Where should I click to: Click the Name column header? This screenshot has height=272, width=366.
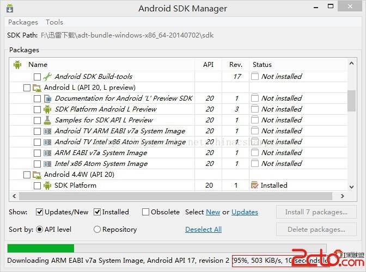tap(38, 65)
